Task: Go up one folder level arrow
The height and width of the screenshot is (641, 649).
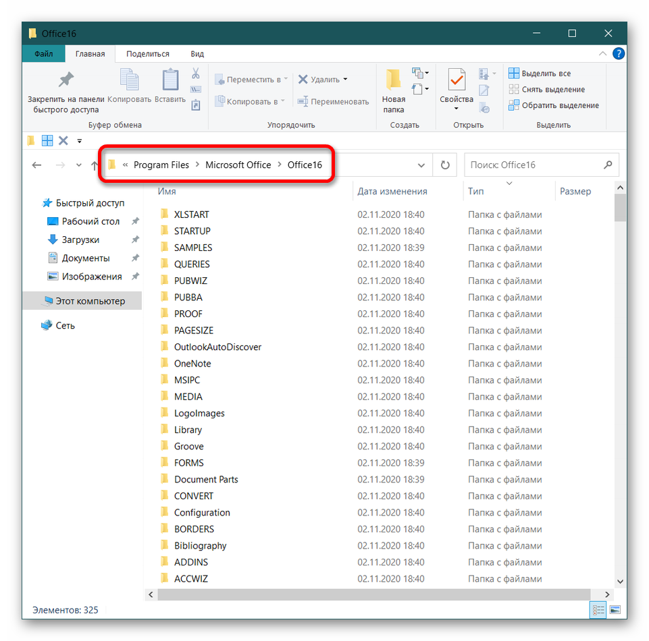Action: tap(94, 165)
